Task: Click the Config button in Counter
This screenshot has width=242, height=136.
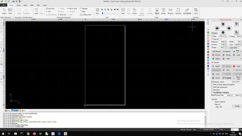Action: (237, 106)
